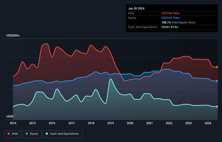Viewport: 222px width, 142px height.
Task: Click the Jun 30 2024 tooltip date
Action: 136,8
